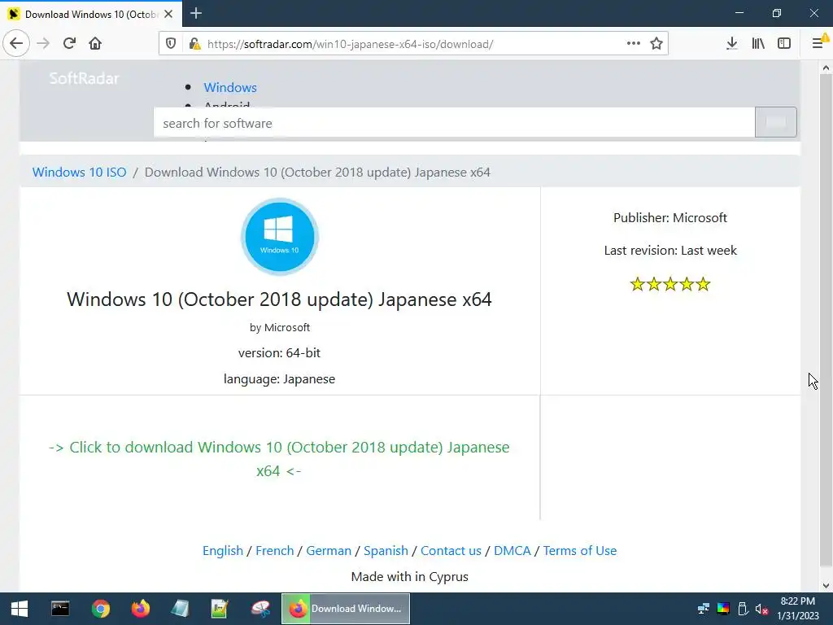The width and height of the screenshot is (833, 625).
Task: Open the Windows Start menu
Action: pyautogui.click(x=20, y=609)
